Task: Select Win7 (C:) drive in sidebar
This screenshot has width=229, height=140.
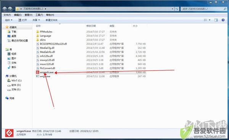Action: 16,80
